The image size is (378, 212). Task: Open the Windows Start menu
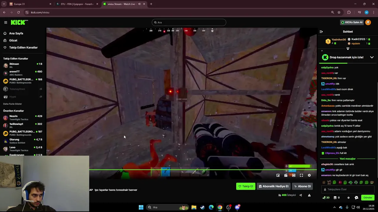pos(141,207)
